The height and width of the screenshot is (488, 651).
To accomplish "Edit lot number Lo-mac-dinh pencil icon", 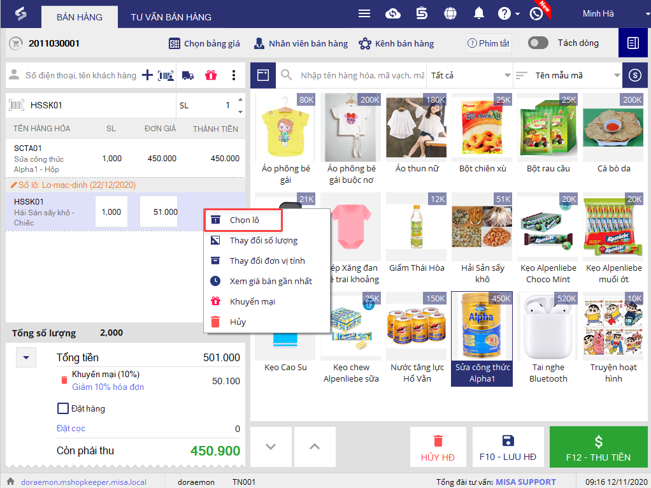I will 13,185.
